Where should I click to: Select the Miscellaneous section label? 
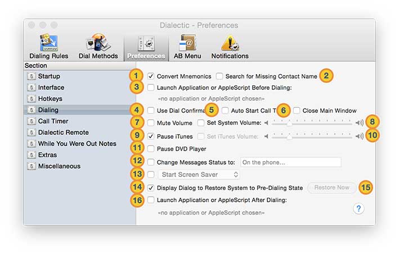(x=59, y=166)
